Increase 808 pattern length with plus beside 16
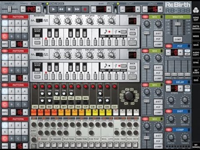 pyautogui.click(x=25, y=112)
